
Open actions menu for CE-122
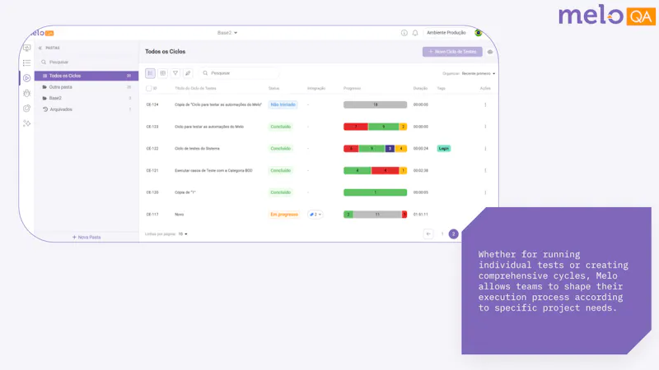tap(485, 149)
